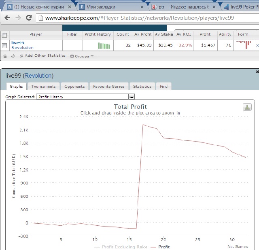Open the Opponents tab
Image resolution: width=259 pixels, height=250 pixels.
point(74,86)
